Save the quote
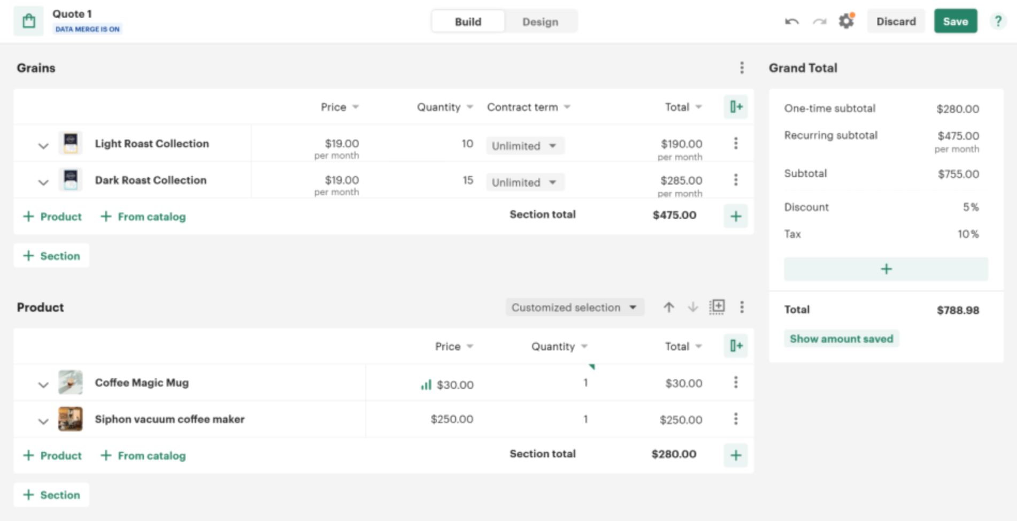 pyautogui.click(x=955, y=21)
